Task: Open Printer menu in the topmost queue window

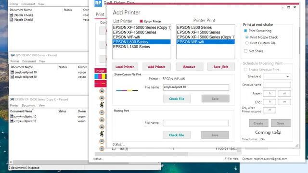Action: click(x=14, y=4)
